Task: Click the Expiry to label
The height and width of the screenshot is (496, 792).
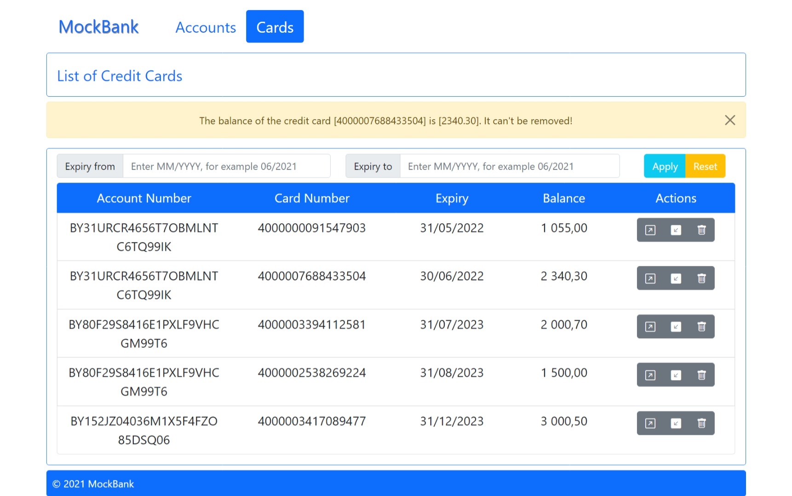Action: [x=373, y=166]
